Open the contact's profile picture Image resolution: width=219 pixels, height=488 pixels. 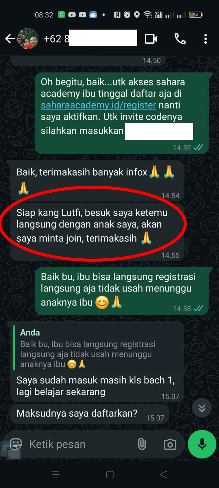pyautogui.click(x=28, y=39)
